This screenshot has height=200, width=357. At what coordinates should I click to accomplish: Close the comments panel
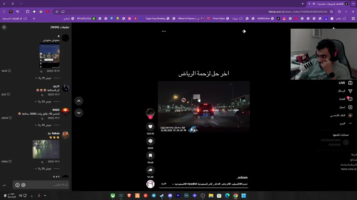tap(4, 27)
